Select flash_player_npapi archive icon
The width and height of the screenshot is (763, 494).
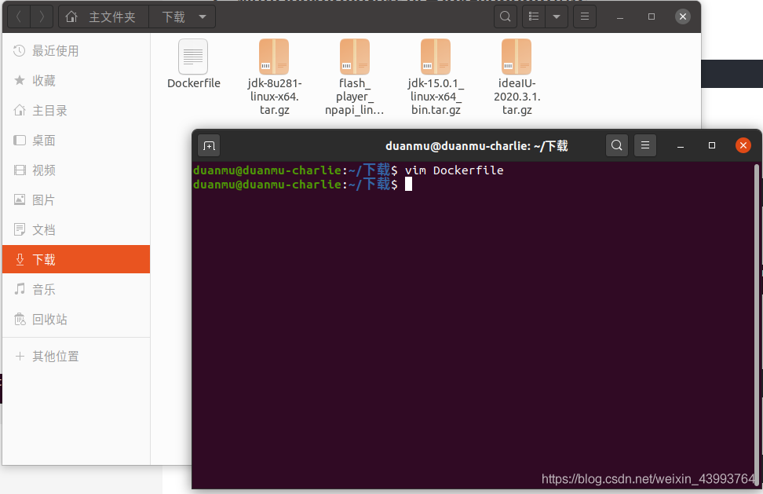pyautogui.click(x=355, y=57)
